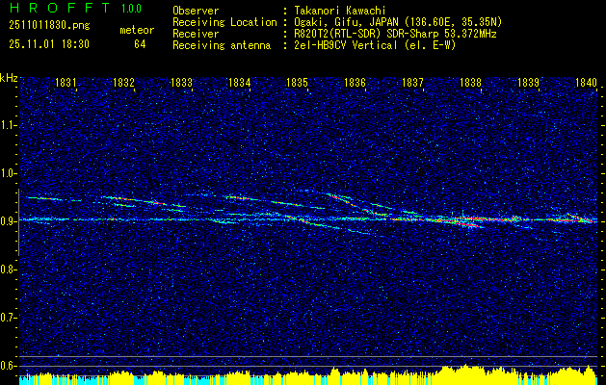The height and width of the screenshot is (385, 606).
Task: Click the yellow signal level graph at bottom
Action: [308, 375]
